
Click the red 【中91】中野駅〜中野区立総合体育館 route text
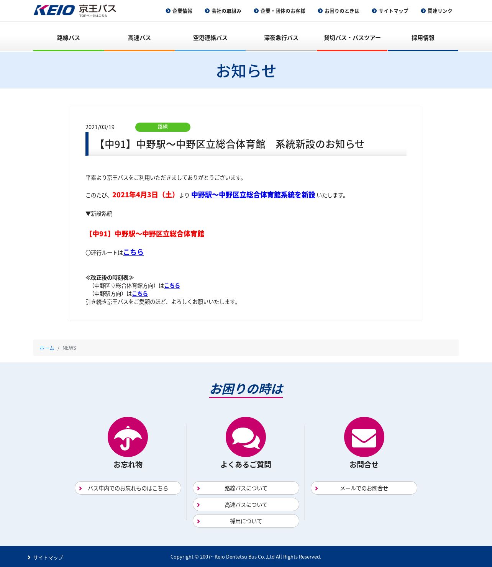pyautogui.click(x=145, y=234)
